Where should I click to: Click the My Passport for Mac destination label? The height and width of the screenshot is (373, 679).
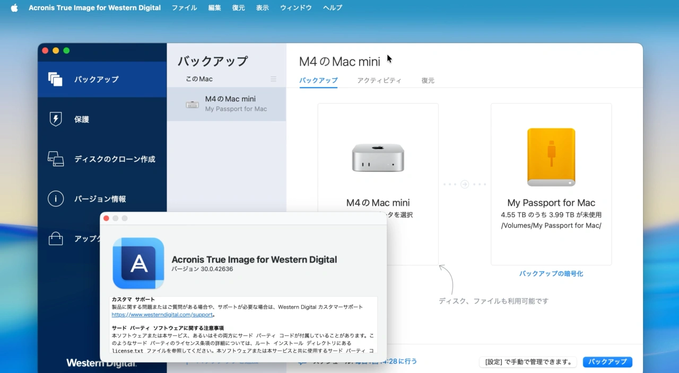[x=551, y=203]
